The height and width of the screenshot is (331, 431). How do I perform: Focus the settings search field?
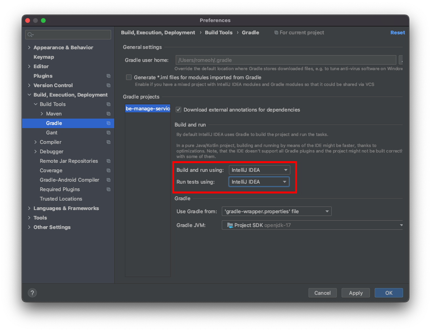tap(68, 35)
